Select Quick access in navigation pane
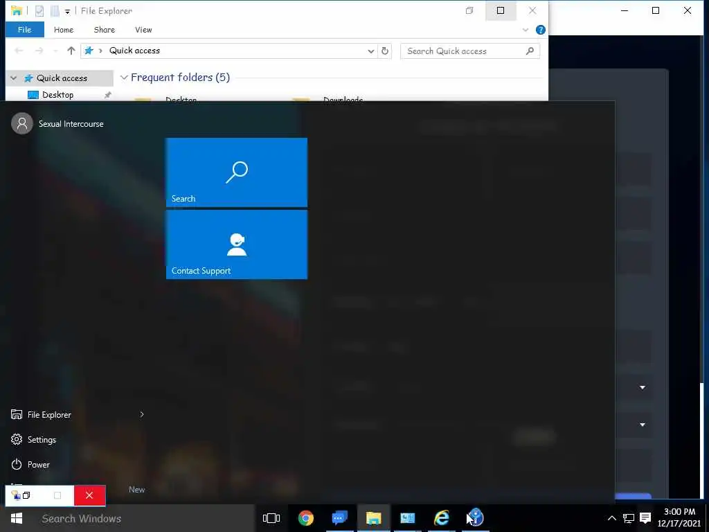This screenshot has height=532, width=709. [62, 78]
